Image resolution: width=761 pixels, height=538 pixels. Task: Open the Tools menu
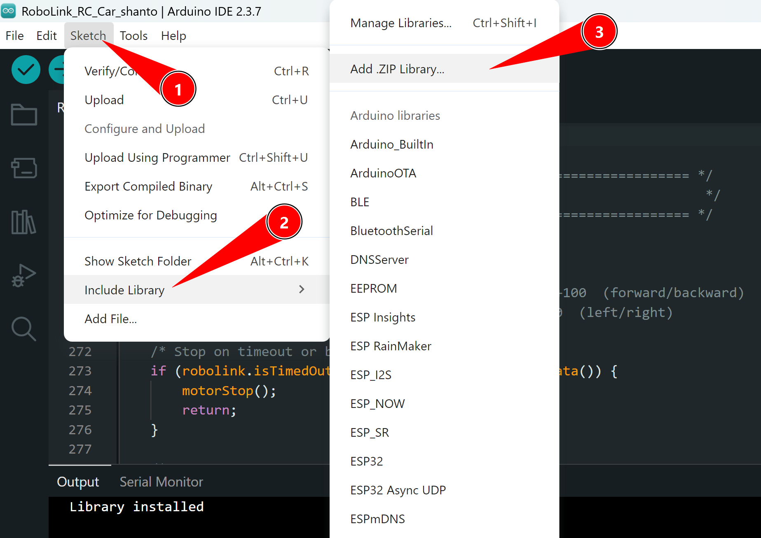[133, 35]
